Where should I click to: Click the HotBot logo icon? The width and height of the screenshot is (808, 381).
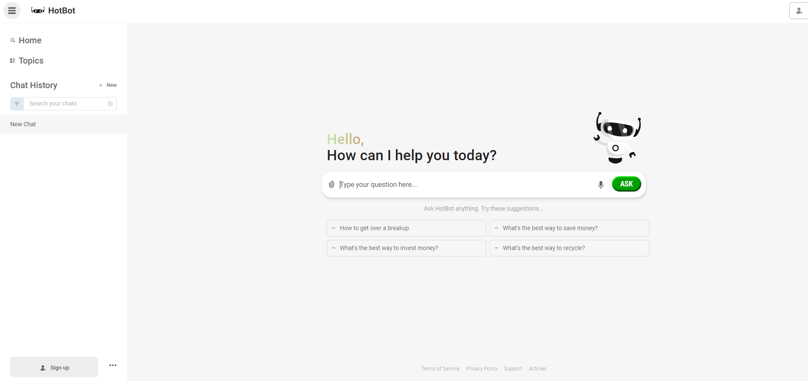pos(38,11)
